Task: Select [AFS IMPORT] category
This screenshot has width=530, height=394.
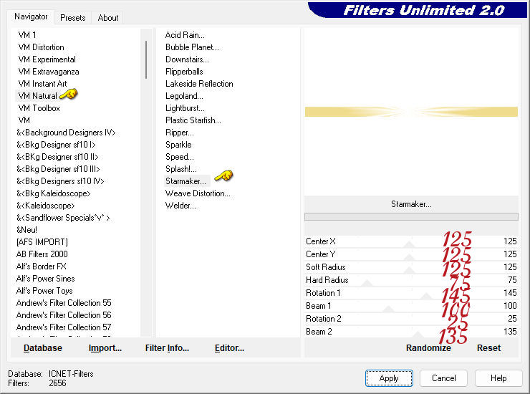Action: (42, 242)
